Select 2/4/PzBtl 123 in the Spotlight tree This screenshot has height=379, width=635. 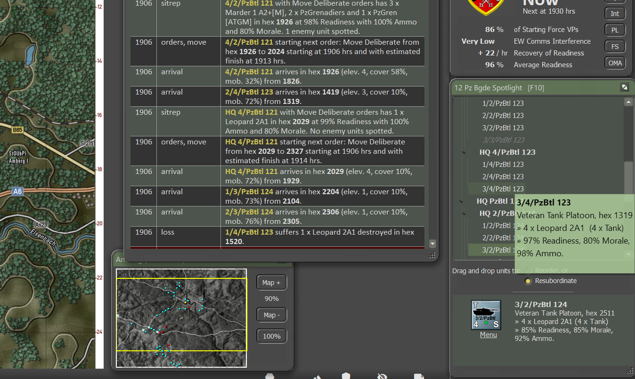click(x=503, y=177)
